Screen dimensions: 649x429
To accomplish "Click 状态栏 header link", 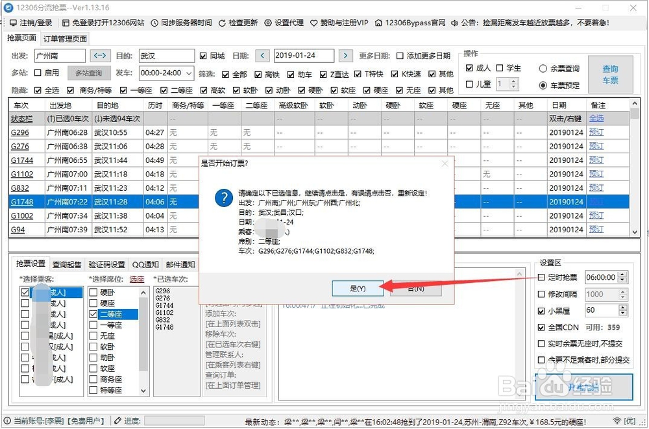I will point(21,119).
